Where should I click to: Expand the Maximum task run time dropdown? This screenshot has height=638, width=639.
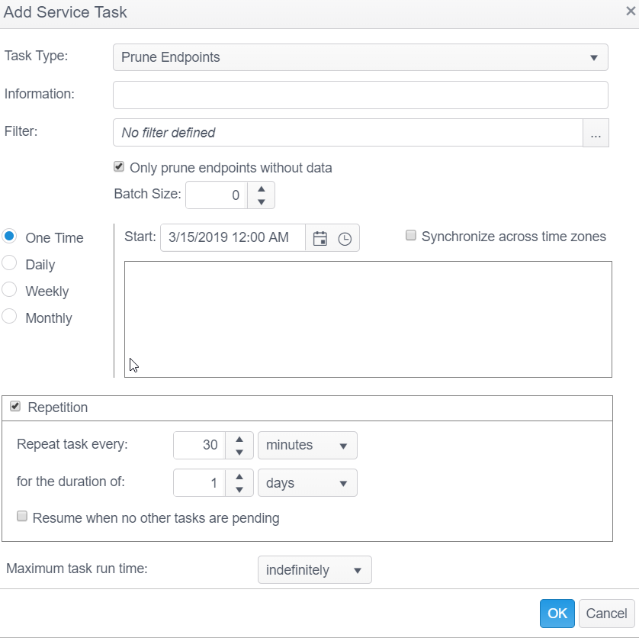pos(314,570)
